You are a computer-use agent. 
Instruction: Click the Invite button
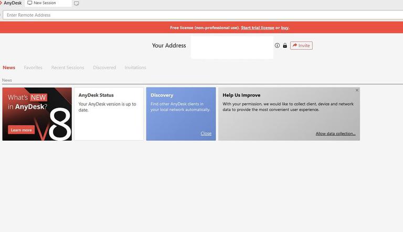point(301,46)
